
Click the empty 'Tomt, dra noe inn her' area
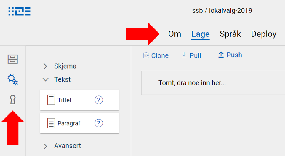coord(213,83)
